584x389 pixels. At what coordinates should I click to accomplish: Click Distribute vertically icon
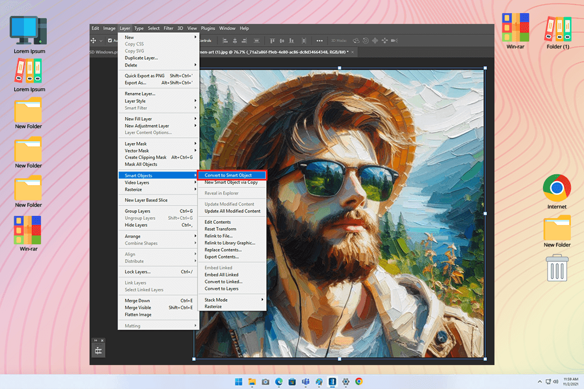click(304, 40)
